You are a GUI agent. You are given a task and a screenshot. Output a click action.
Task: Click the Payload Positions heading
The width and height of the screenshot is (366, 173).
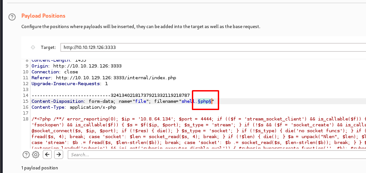click(x=43, y=16)
